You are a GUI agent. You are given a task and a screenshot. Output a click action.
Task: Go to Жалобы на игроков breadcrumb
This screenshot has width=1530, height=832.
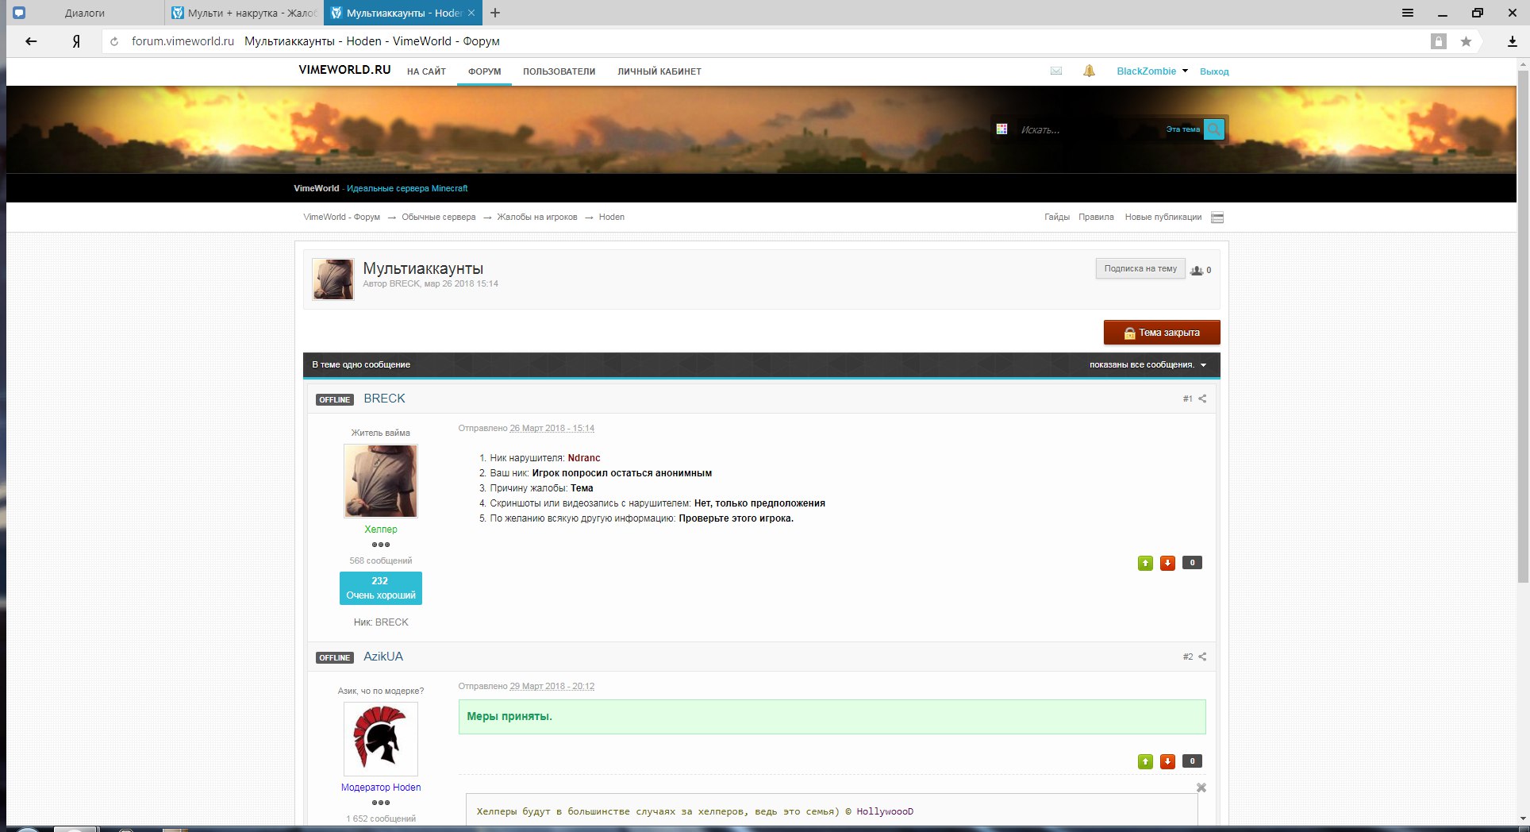pos(537,217)
